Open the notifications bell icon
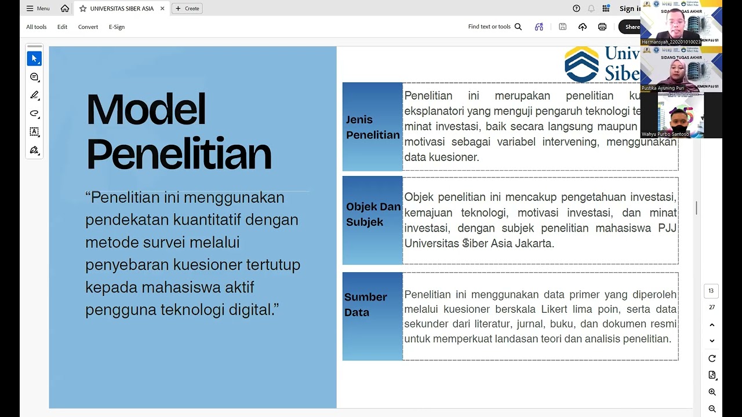This screenshot has height=417, width=742. tap(591, 9)
